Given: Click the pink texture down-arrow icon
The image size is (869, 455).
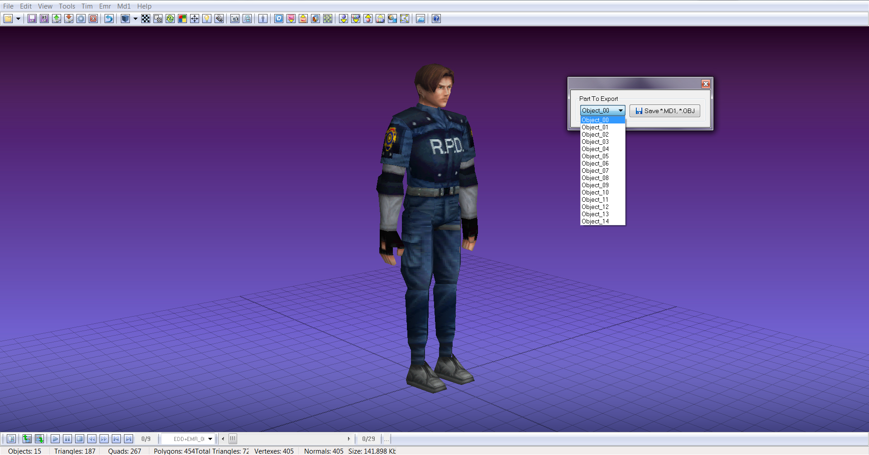Looking at the screenshot, I should pos(291,19).
